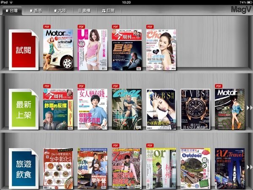
Task: Switch to the 台灣 tab
Action: [x=13, y=10]
